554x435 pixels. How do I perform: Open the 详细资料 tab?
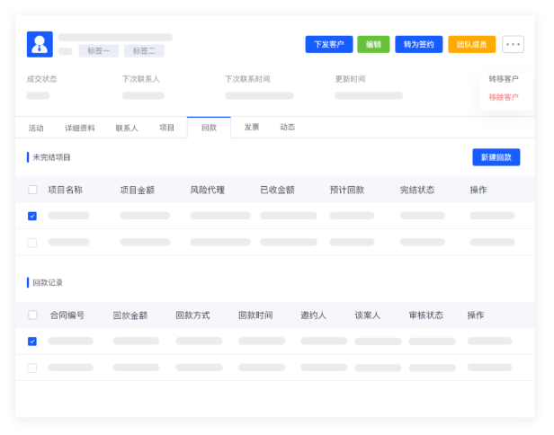pos(79,128)
